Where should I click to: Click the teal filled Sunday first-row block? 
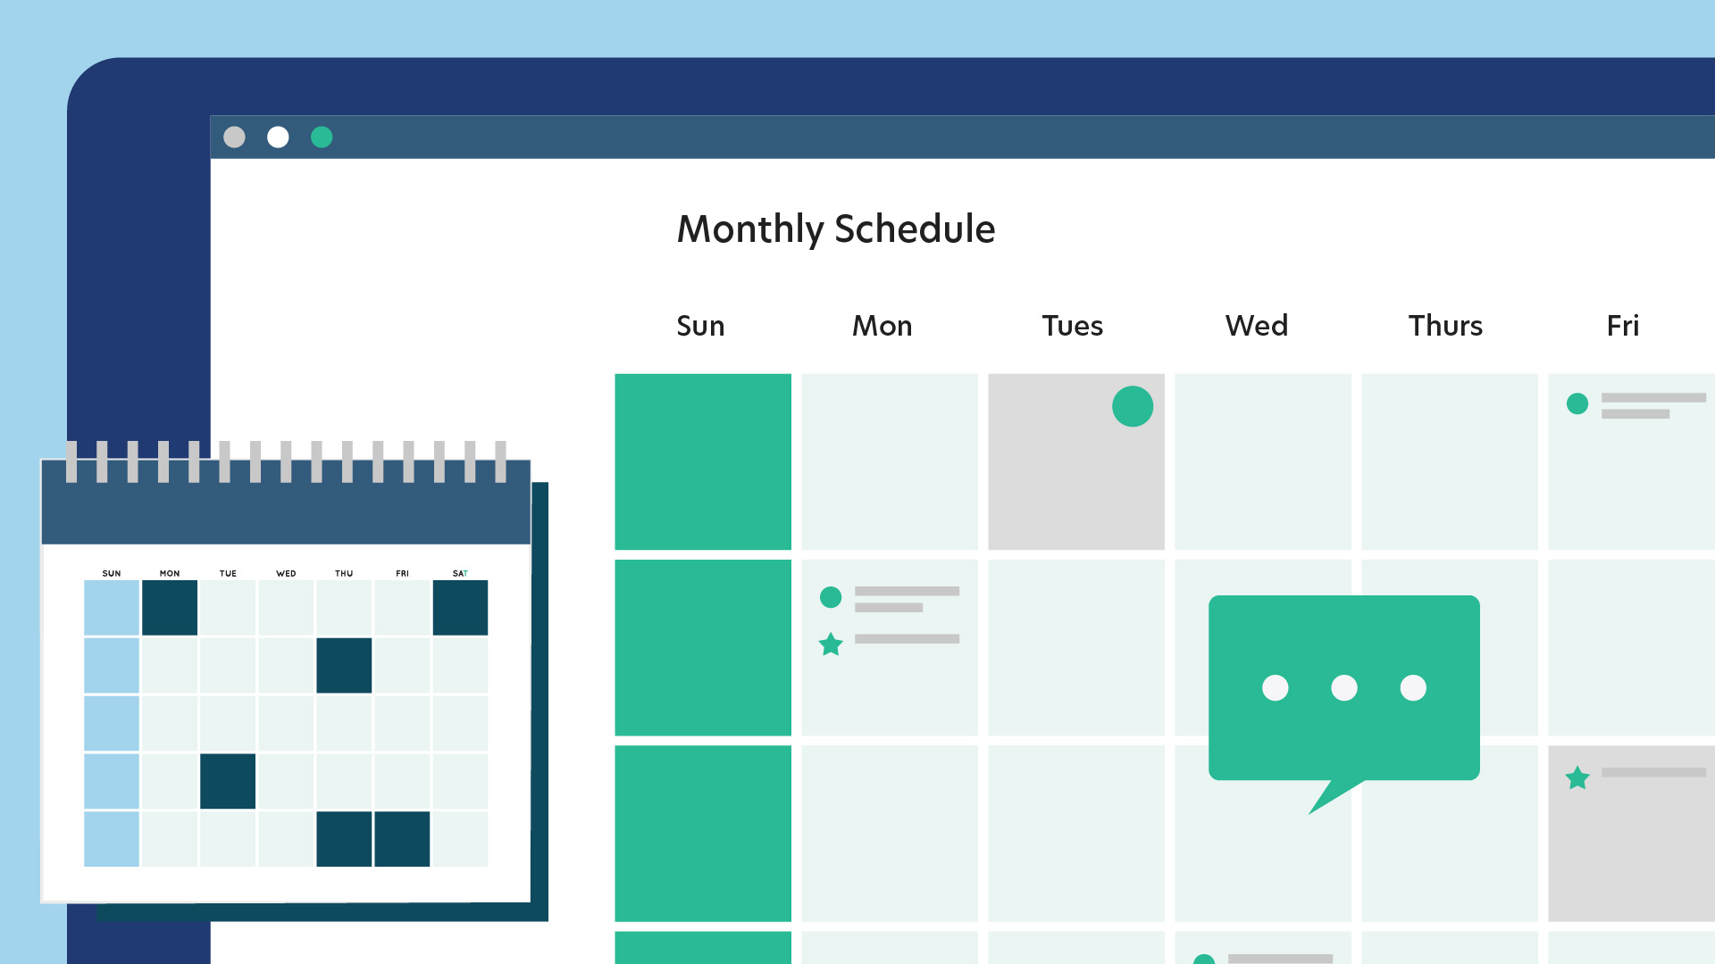pos(703,459)
